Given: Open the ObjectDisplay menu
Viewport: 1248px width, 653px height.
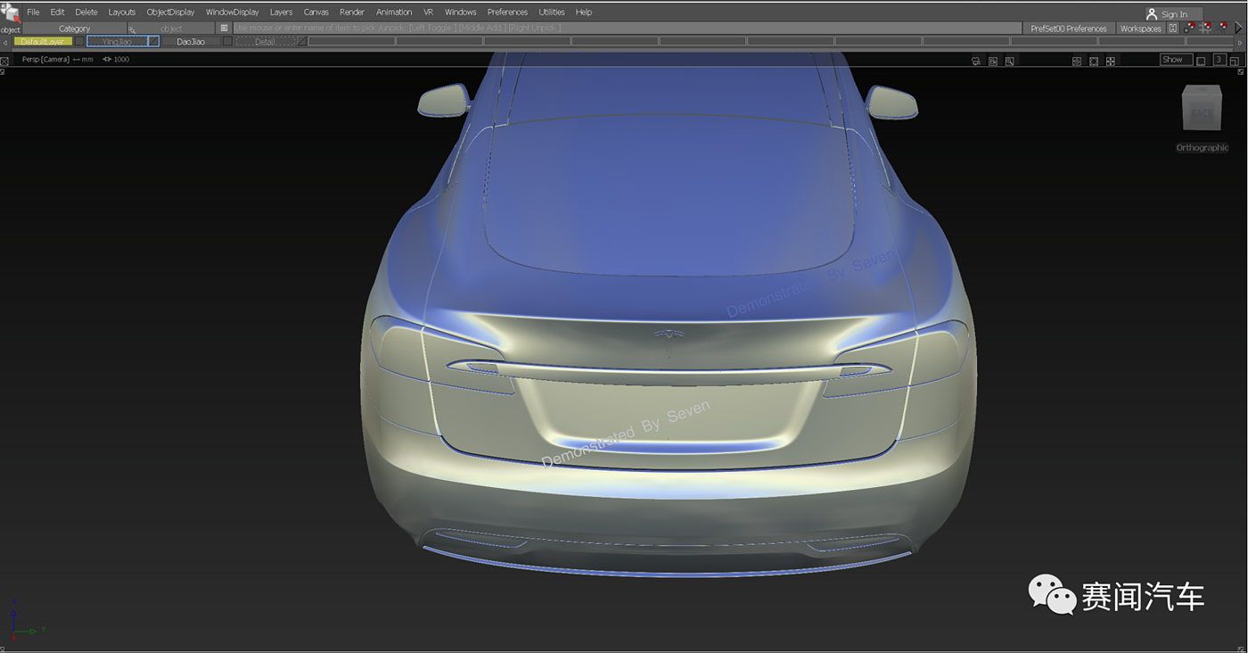Looking at the screenshot, I should point(170,12).
